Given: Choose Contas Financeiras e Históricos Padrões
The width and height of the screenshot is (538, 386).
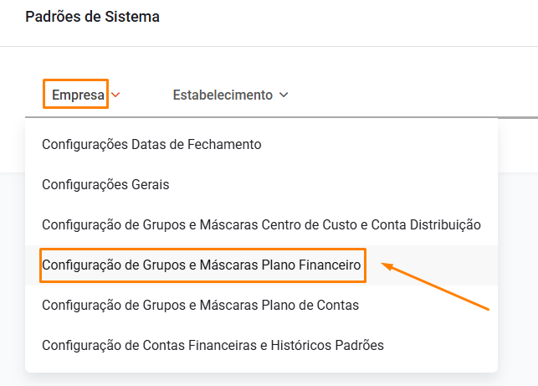Looking at the screenshot, I should click(x=213, y=345).
